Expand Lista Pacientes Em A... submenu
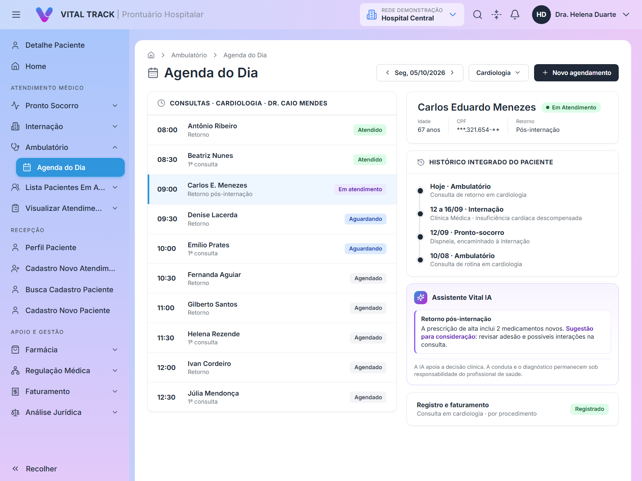The image size is (642, 481). pos(115,187)
